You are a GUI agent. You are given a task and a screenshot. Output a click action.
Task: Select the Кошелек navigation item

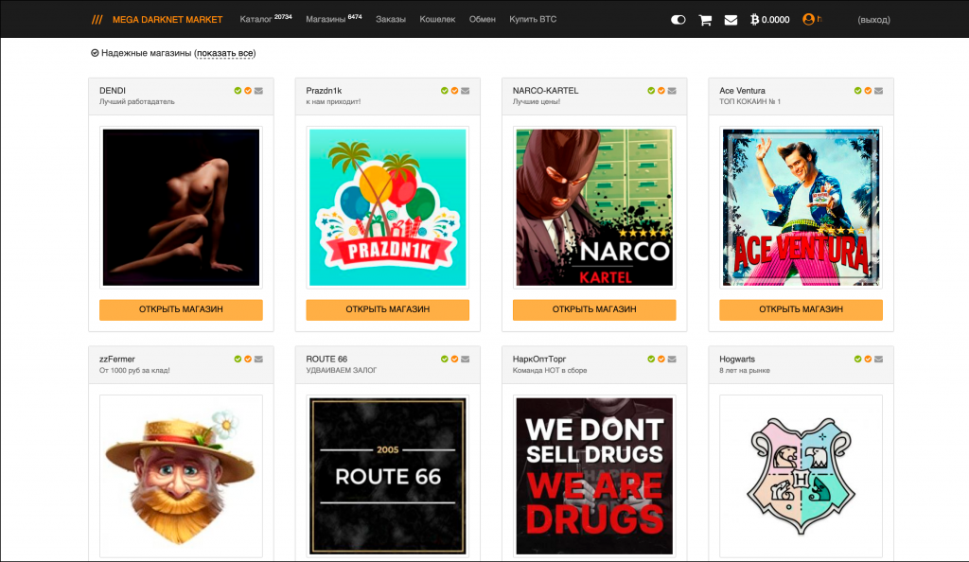click(x=437, y=19)
